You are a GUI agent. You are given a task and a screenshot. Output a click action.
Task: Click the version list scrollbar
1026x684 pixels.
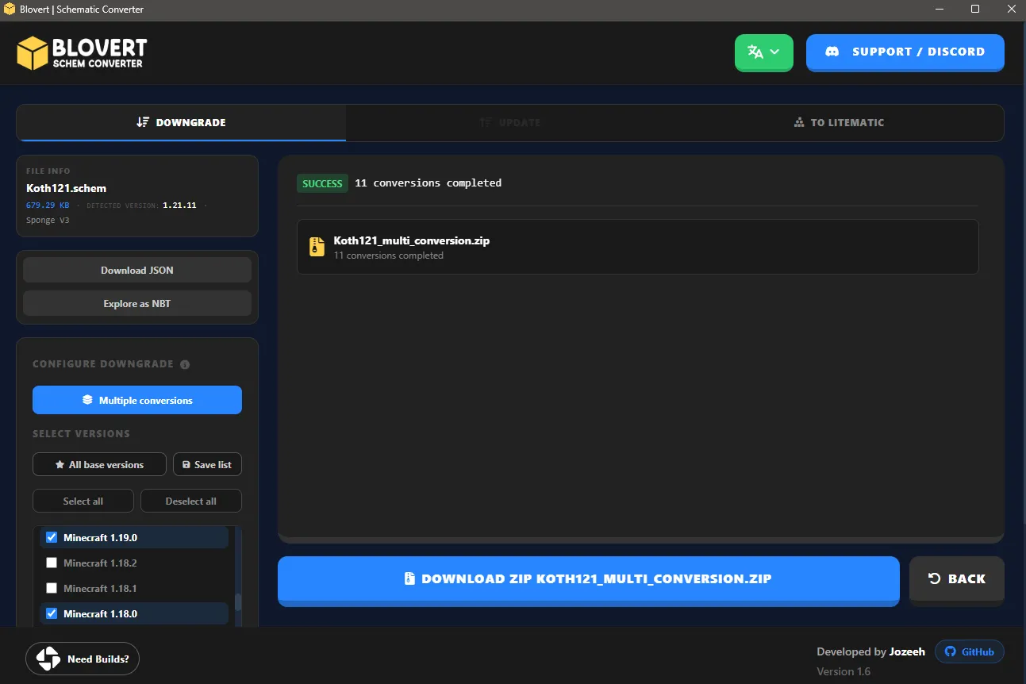(x=238, y=602)
